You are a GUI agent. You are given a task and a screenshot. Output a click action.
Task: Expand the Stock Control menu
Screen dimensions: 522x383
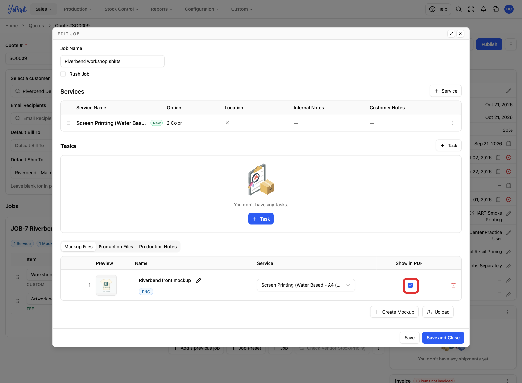coord(121,9)
